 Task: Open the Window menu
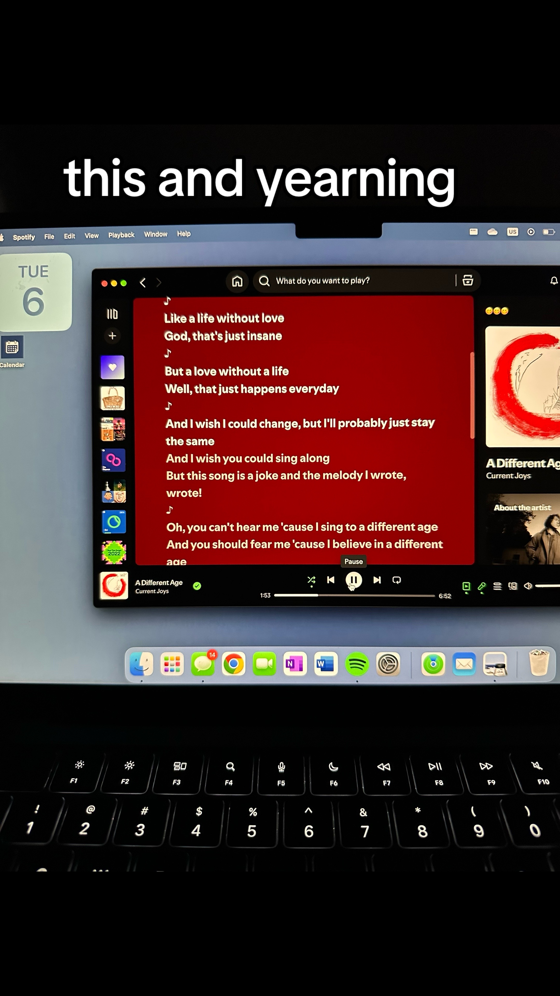pyautogui.click(x=156, y=234)
